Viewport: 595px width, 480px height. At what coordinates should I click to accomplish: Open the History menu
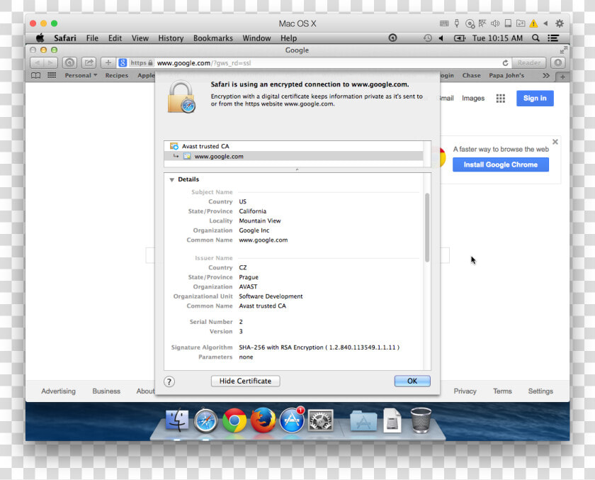[x=171, y=38]
